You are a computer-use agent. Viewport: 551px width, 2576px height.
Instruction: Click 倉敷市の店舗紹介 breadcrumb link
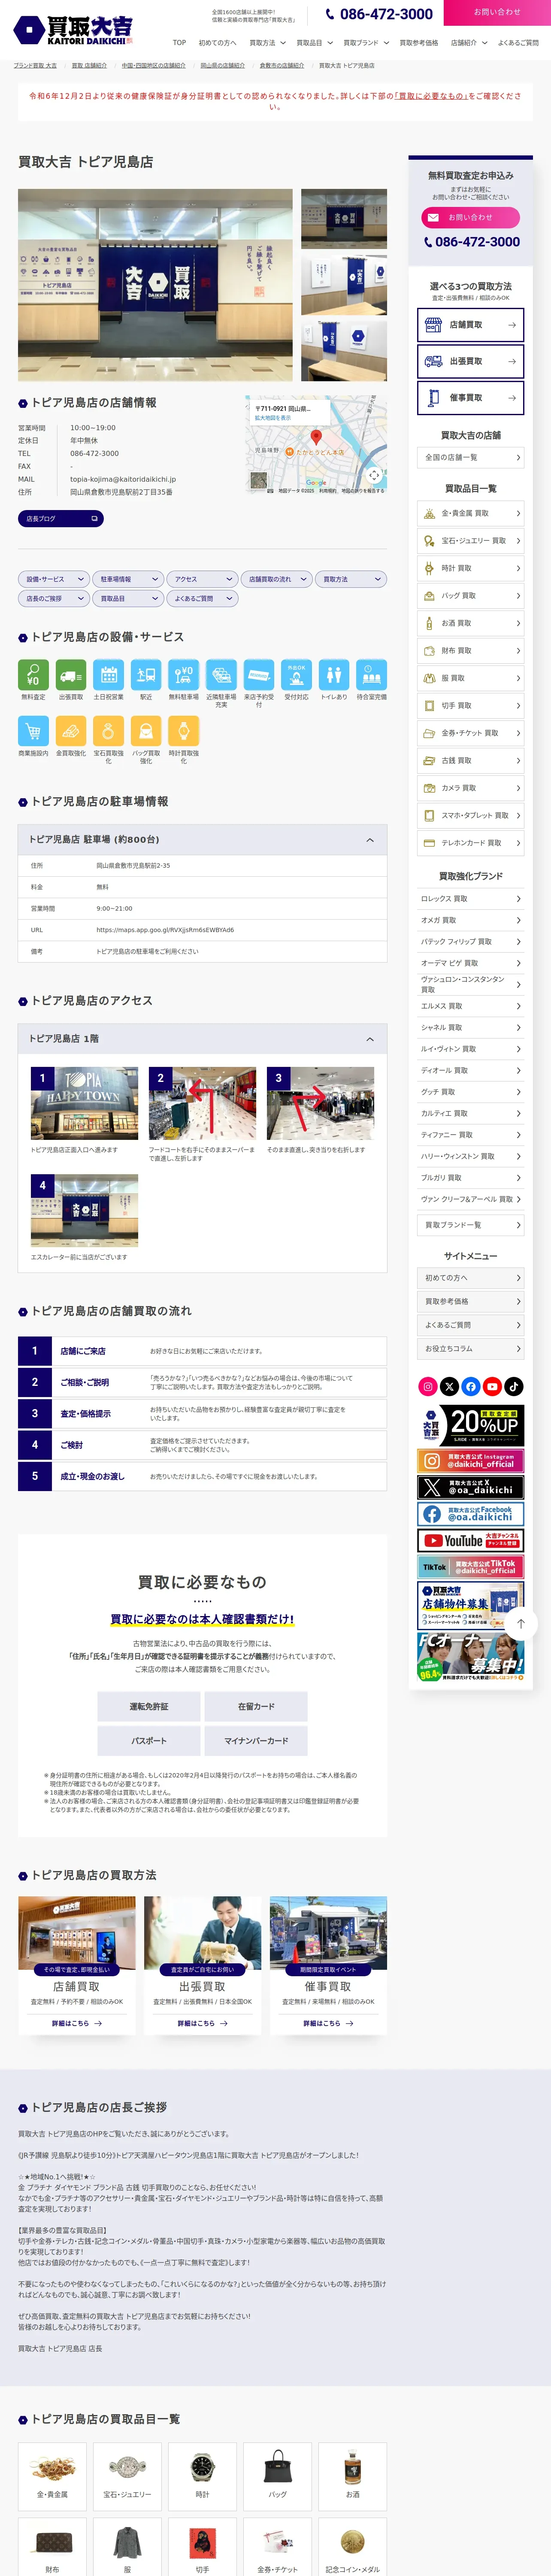(x=282, y=66)
